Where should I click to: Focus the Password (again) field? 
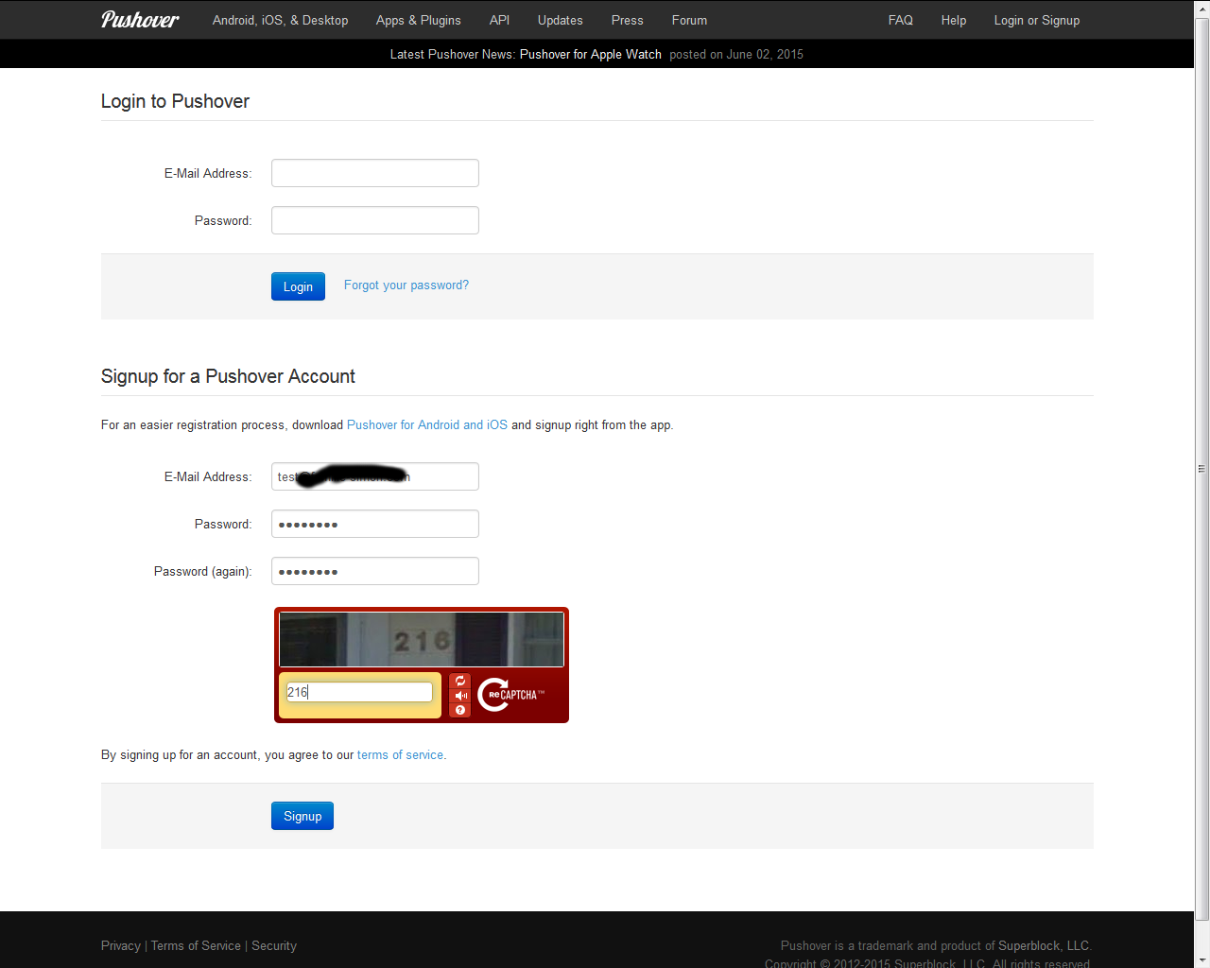[x=375, y=571]
